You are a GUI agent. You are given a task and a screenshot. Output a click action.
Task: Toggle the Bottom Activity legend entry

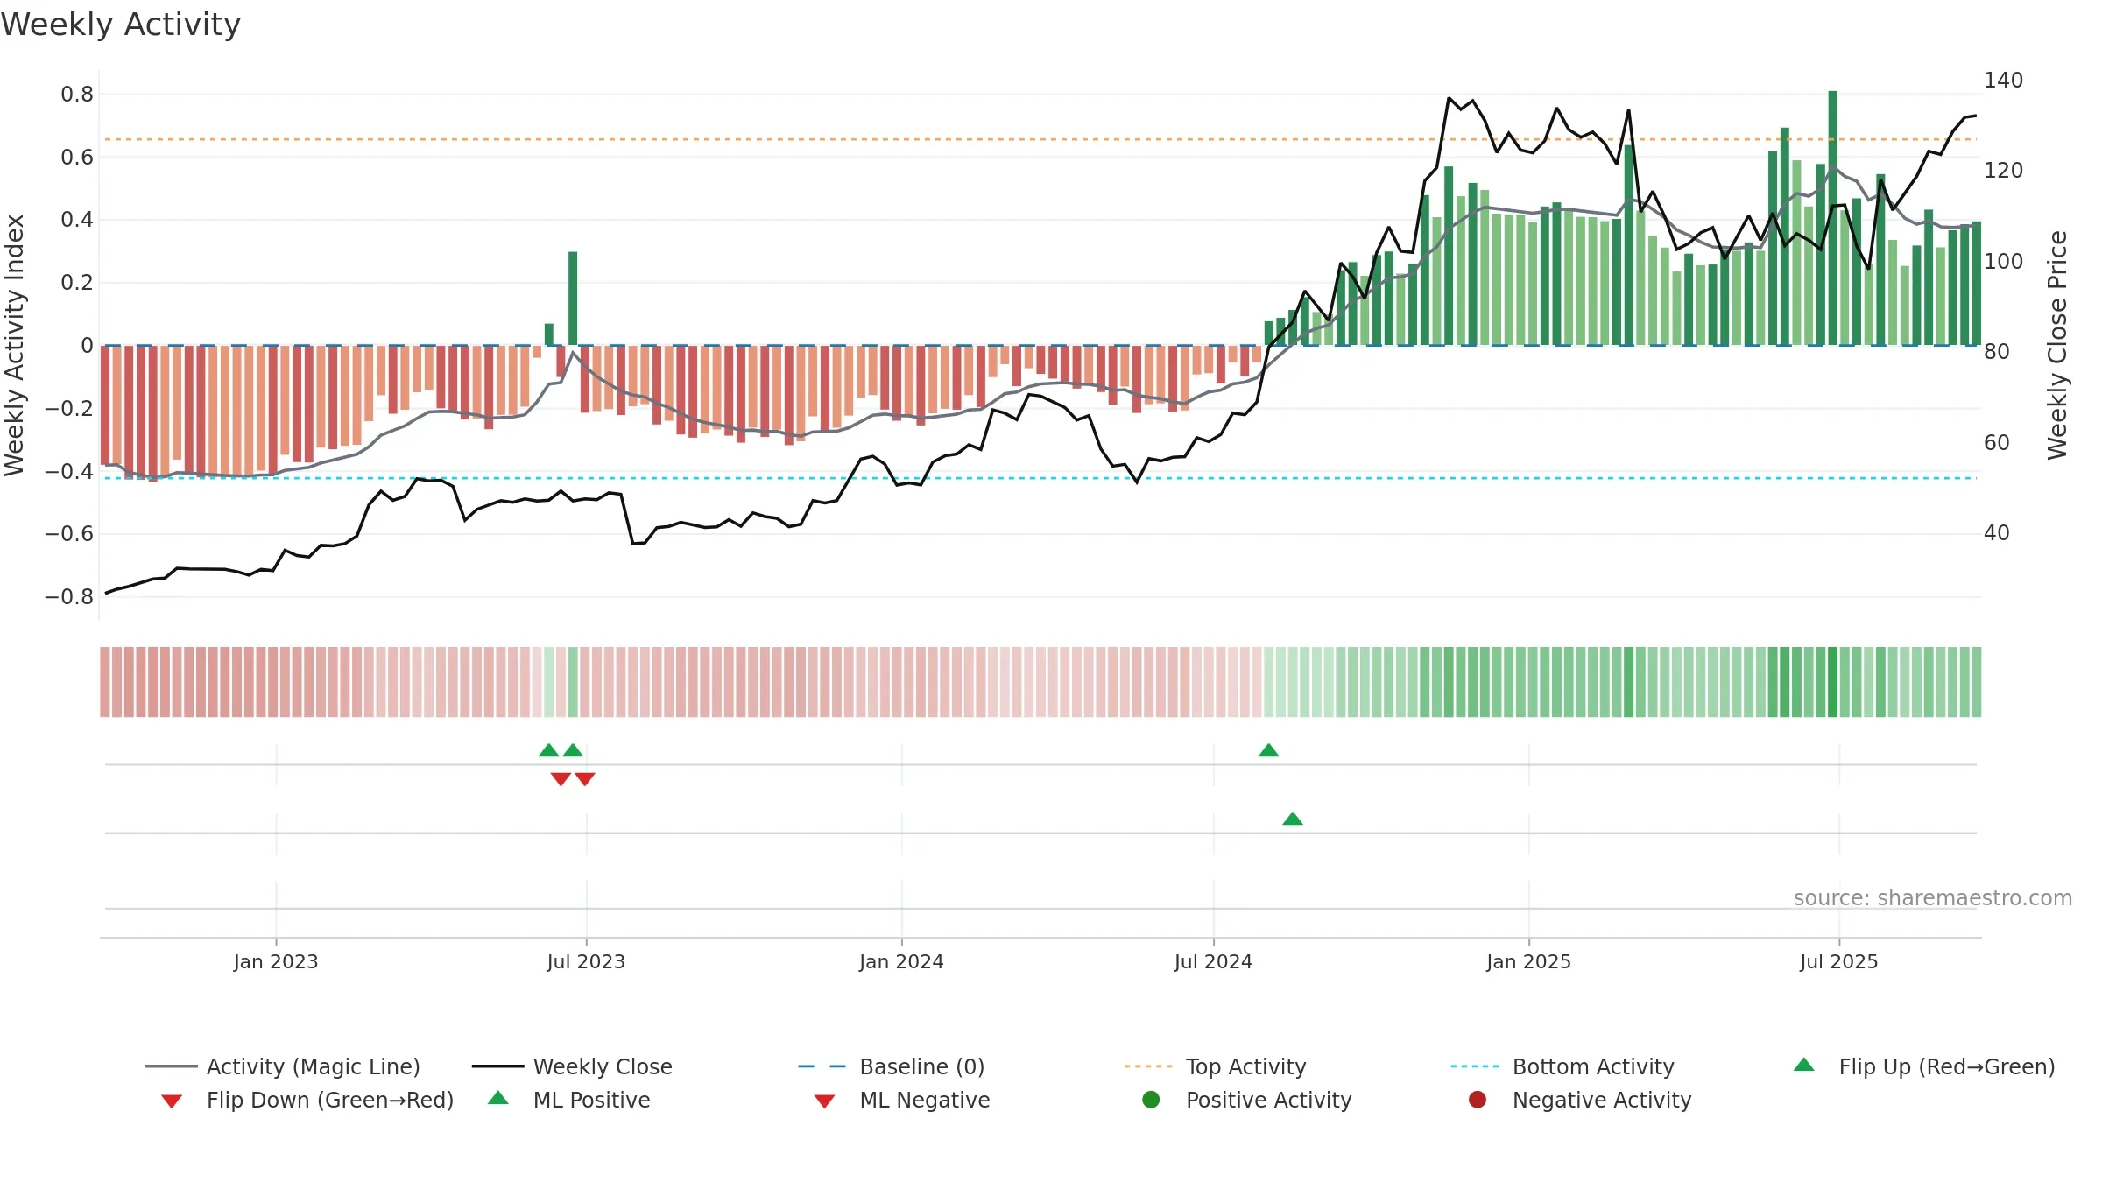point(1562,1066)
